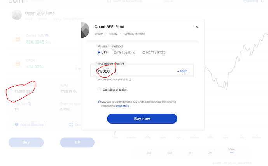This screenshot has width=268, height=166.
Task: Open the Read More link
Action: coord(122,106)
